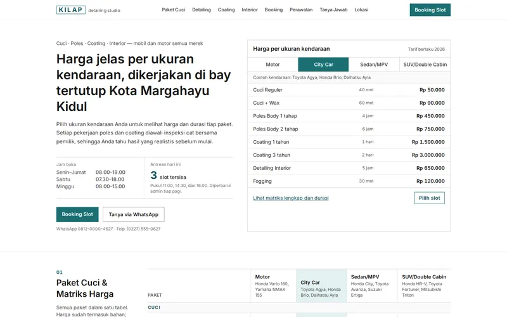
Task: Click the header Booking Slot button
Action: (430, 10)
